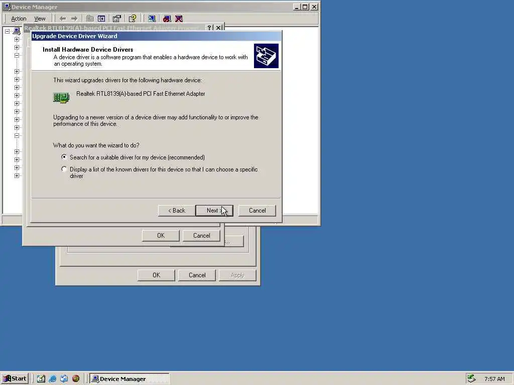The image size is (514, 385).
Task: Click Scan for hardware changes icon
Action: click(x=152, y=19)
